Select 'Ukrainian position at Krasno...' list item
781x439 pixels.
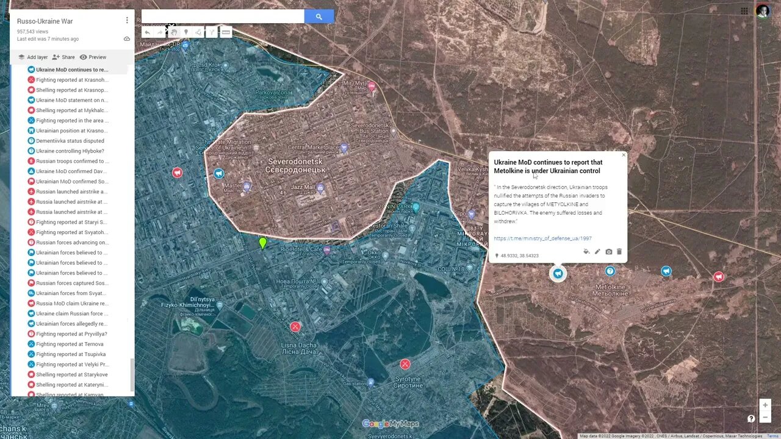(72, 130)
